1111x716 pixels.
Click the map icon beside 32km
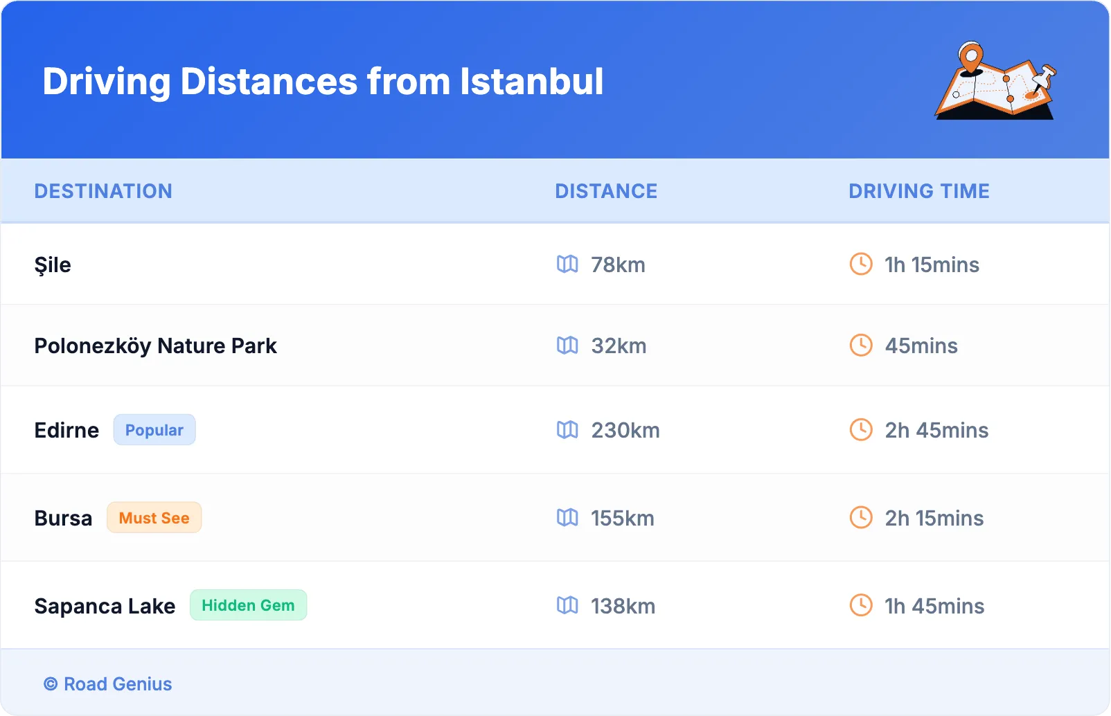coord(567,345)
